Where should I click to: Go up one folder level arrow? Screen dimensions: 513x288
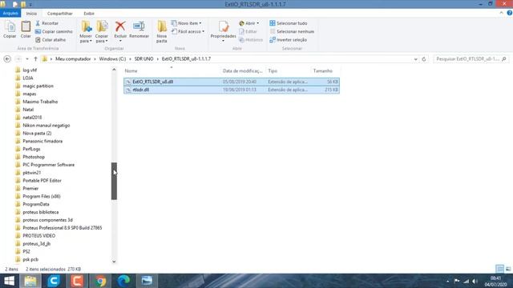click(35, 59)
